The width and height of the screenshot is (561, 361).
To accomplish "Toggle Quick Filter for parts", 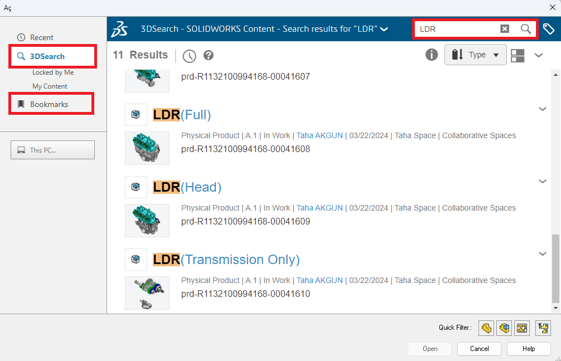I will [x=486, y=328].
